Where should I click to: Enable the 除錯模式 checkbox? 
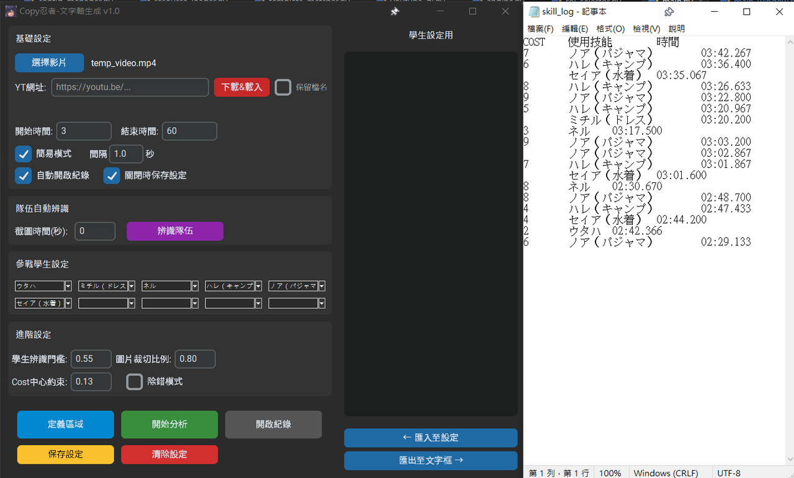[x=135, y=381]
